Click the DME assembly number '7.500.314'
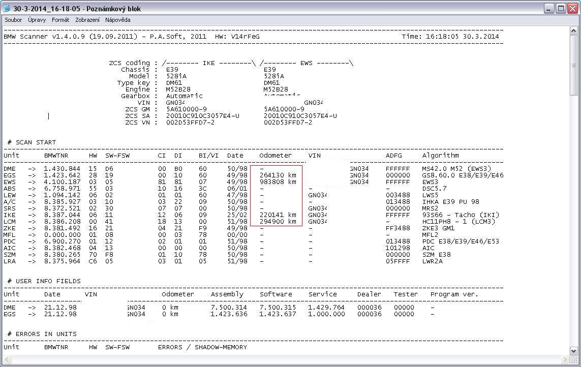Screen dimensions: 581x367 click(229, 308)
